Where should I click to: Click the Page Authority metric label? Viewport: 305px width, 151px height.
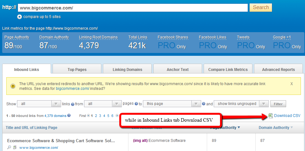(17, 37)
